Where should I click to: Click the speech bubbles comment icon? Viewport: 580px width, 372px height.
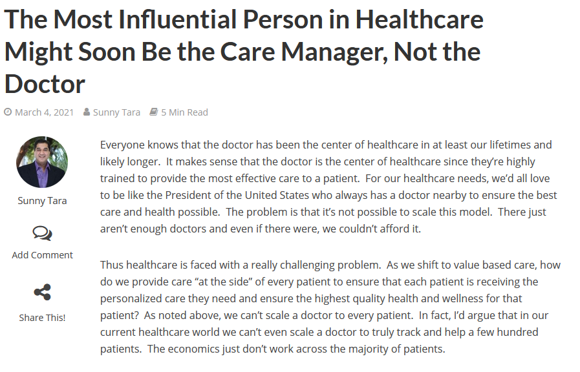42,234
